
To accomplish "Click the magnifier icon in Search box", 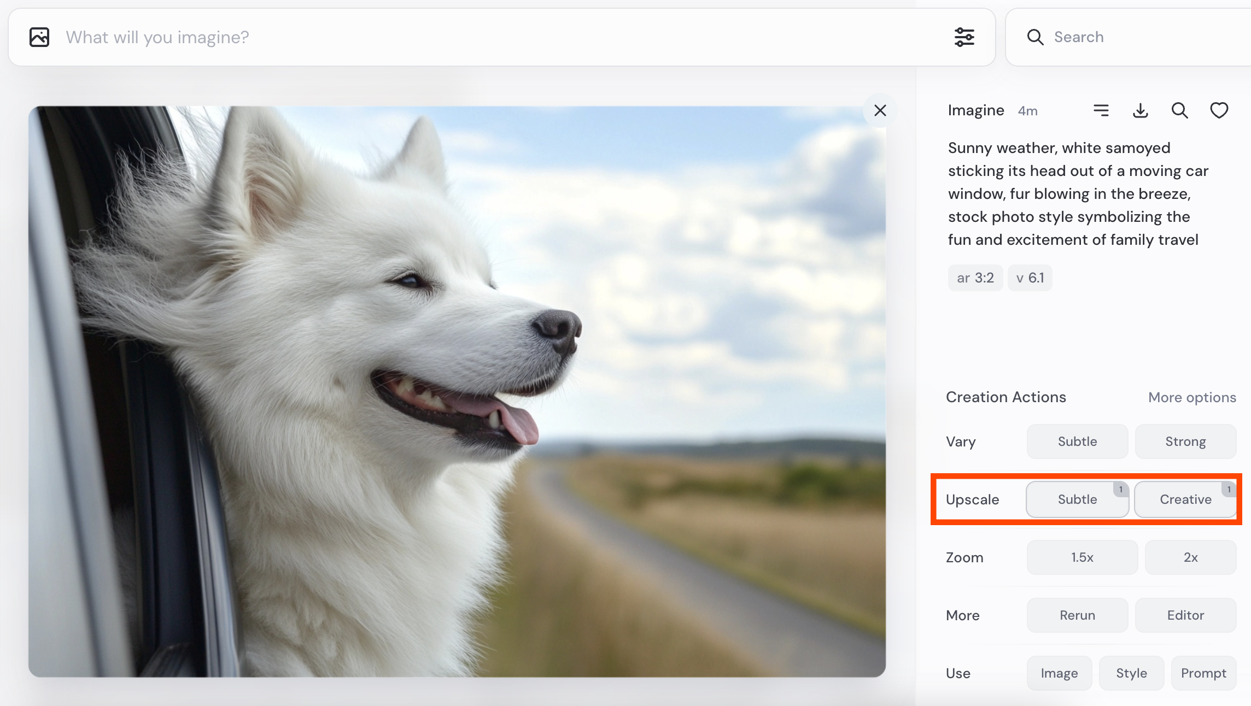I will pos(1035,37).
